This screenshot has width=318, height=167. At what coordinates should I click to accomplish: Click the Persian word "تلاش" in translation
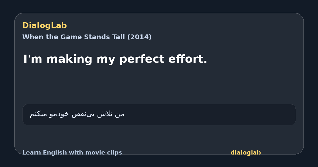point(105,114)
